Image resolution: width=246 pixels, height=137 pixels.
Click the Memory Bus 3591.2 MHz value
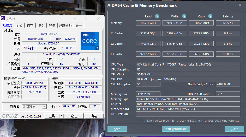148,94
